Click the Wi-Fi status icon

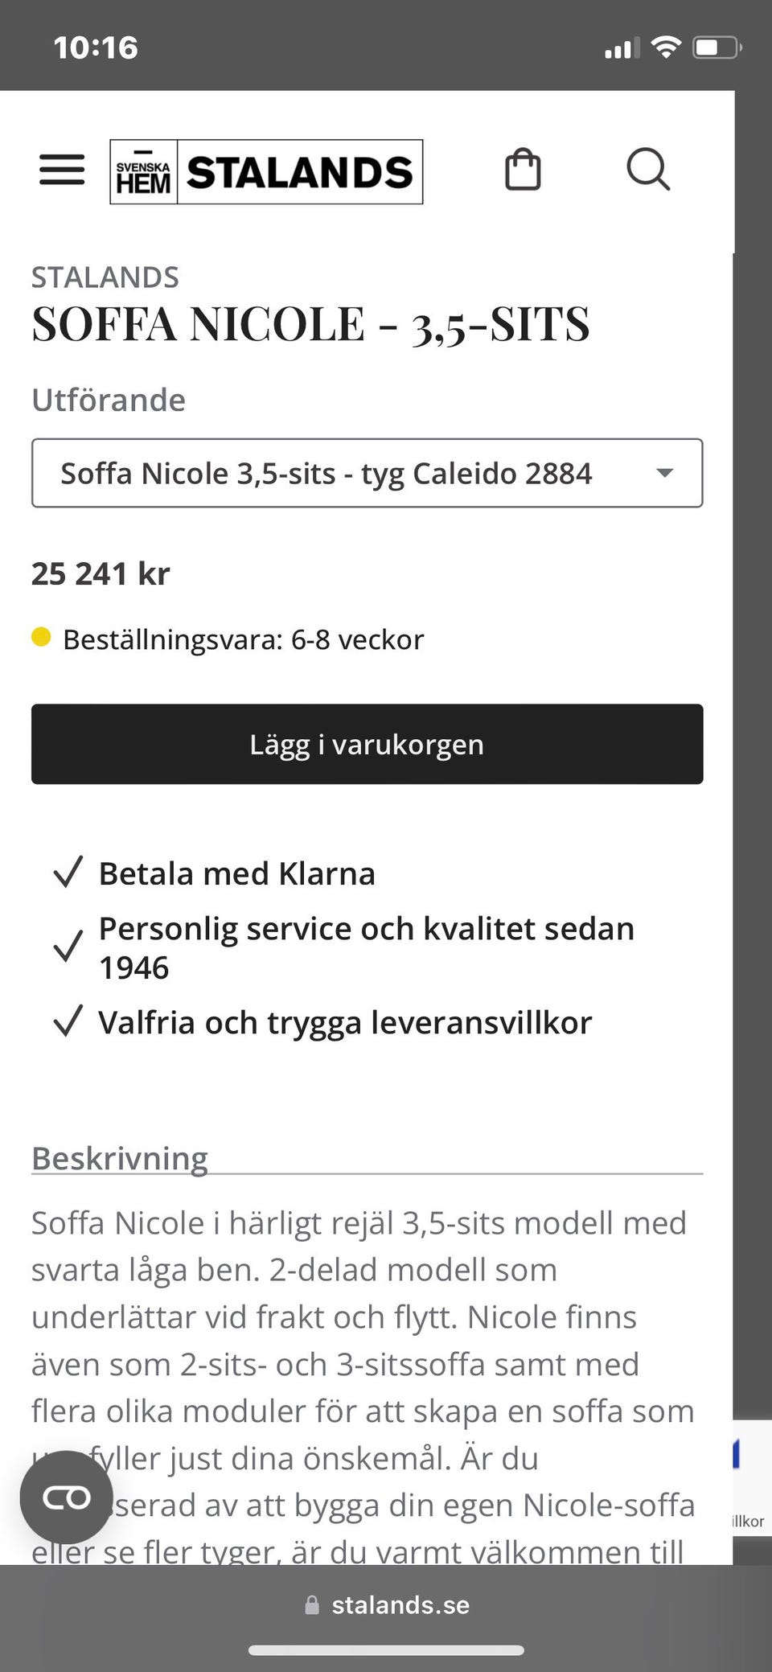[665, 47]
